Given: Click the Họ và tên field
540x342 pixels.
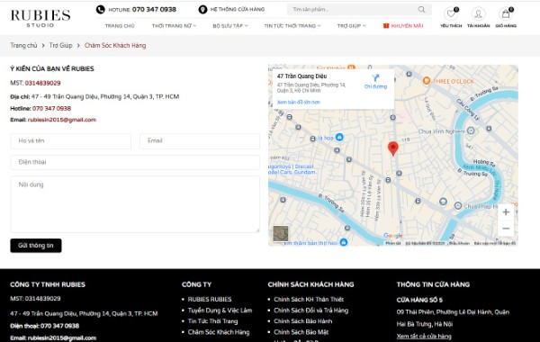Looking at the screenshot, I should [x=70, y=141].
